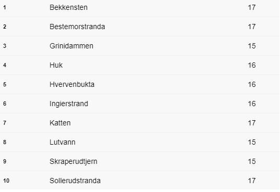
Task: Click the value 17 on Katten row
Action: click(252, 123)
